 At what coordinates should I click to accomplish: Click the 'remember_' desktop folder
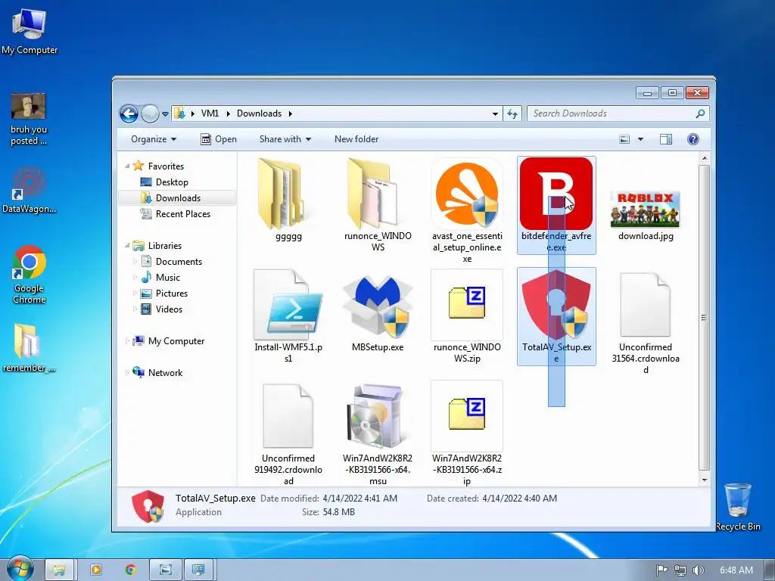29,348
